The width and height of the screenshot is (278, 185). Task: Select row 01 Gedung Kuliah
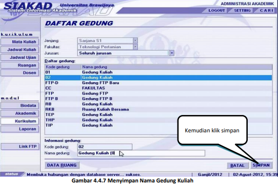point(158,72)
